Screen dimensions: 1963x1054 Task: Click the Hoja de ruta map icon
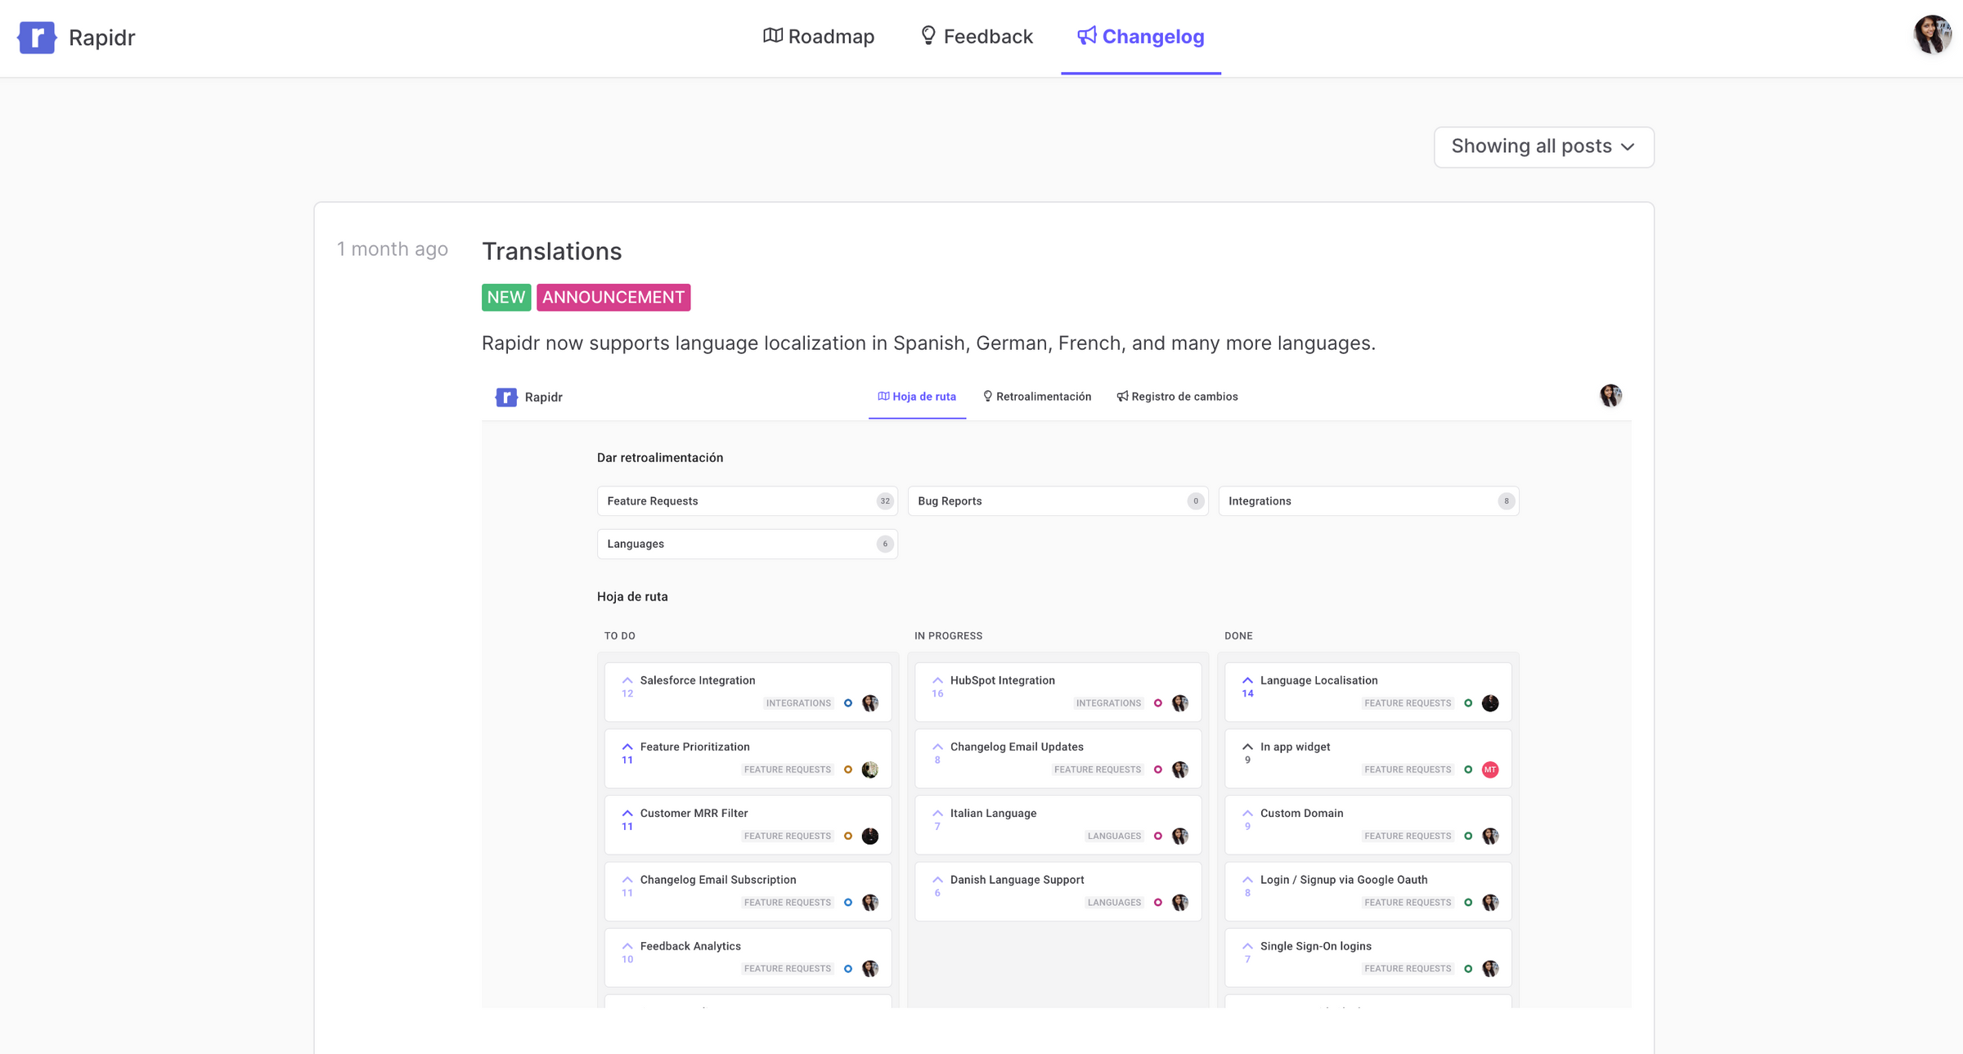[883, 396]
